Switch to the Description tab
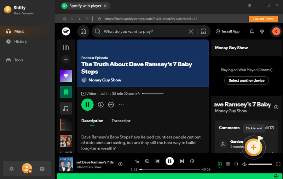Screen dimensions: 283x179 tap(92, 121)
